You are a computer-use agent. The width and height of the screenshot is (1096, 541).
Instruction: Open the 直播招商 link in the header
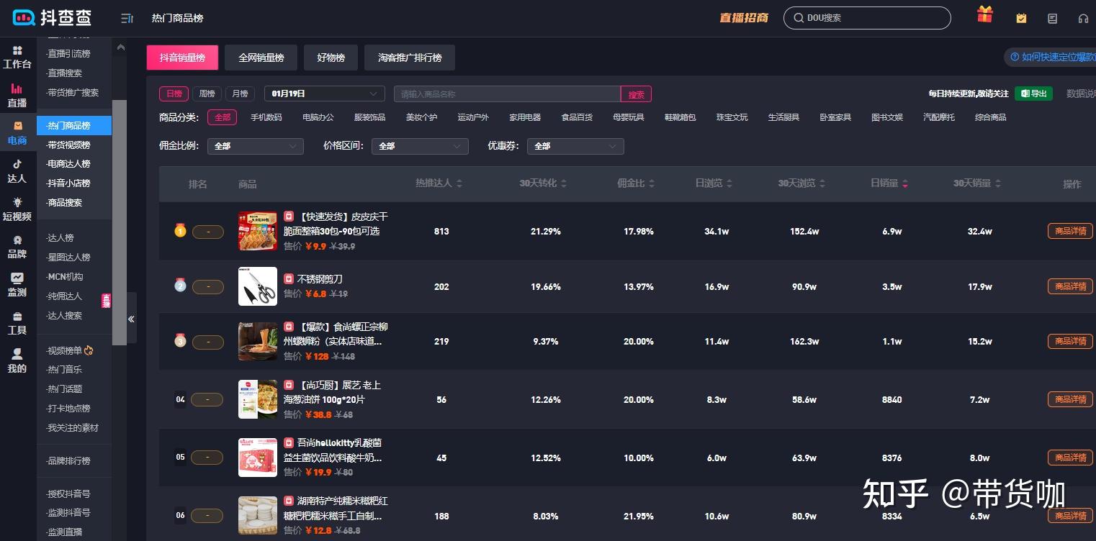click(x=744, y=18)
